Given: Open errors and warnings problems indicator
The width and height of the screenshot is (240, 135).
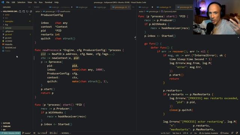Looking at the screenshot, I should click(x=53, y=133).
